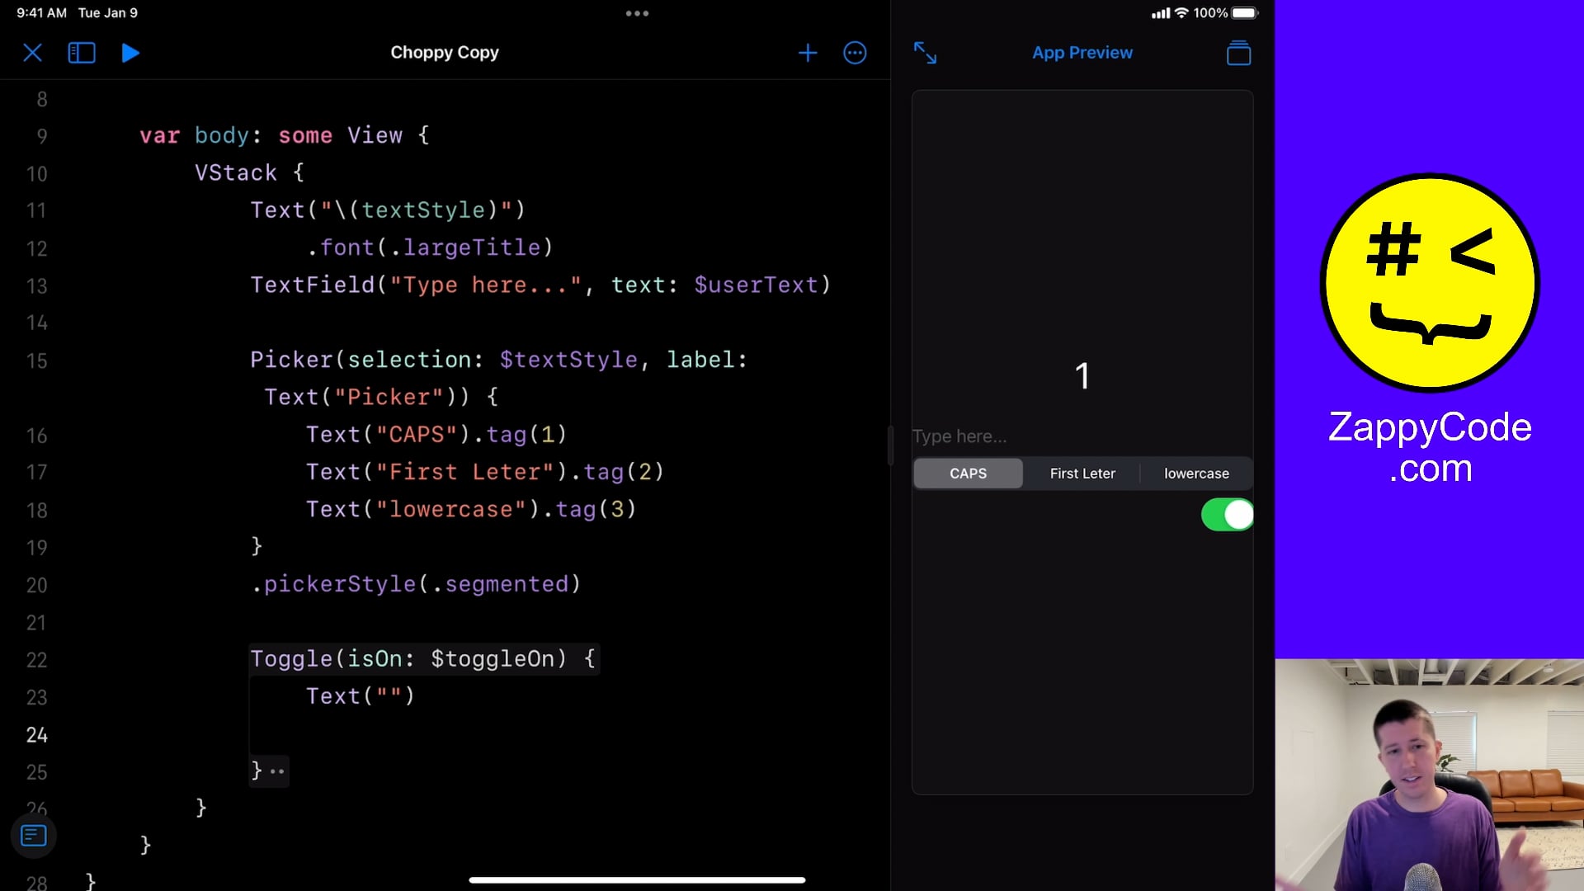Click the Text("CAPS").tag(1) line
This screenshot has height=891, width=1584.
[x=436, y=435]
